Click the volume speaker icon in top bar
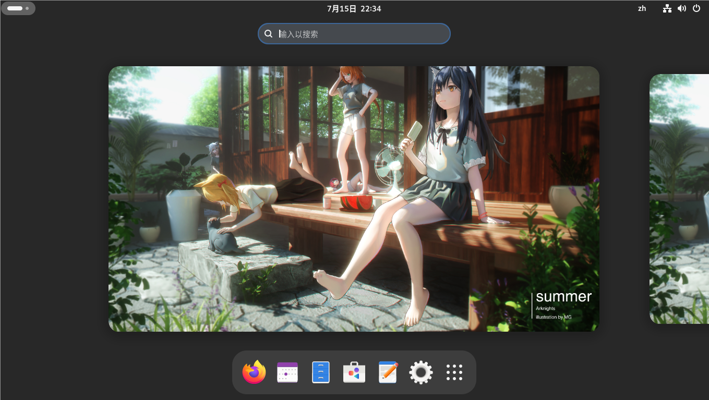 (x=681, y=8)
